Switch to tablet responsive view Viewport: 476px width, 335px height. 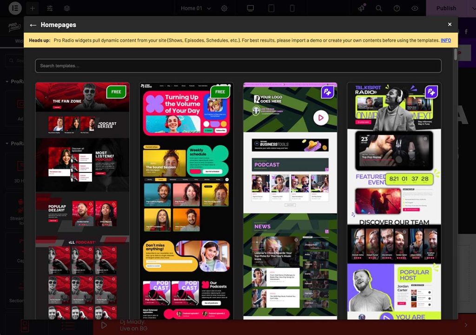[271, 8]
